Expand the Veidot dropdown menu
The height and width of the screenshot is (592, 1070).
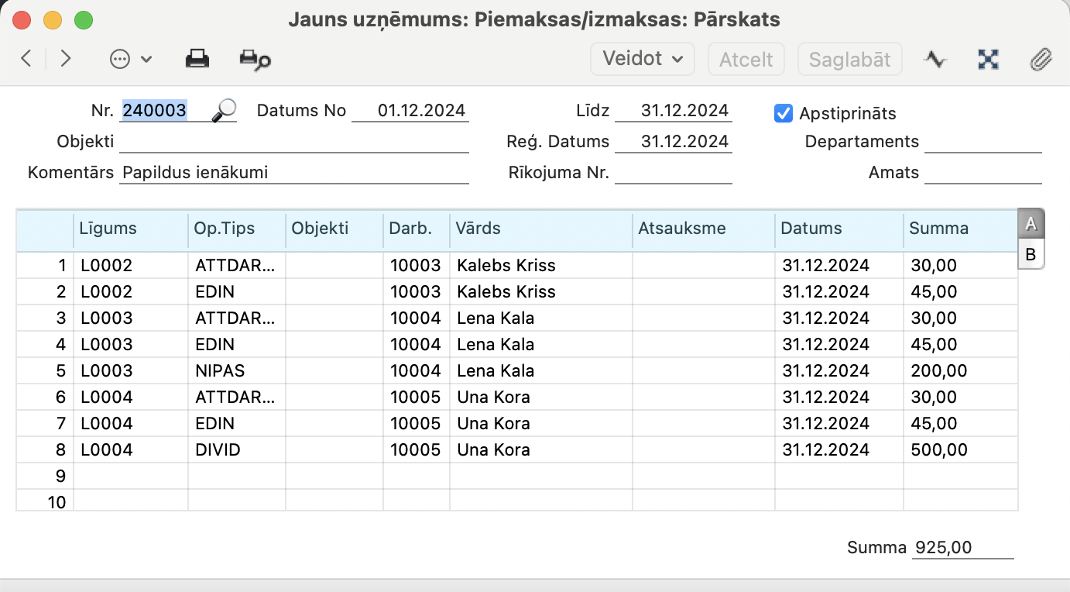642,59
